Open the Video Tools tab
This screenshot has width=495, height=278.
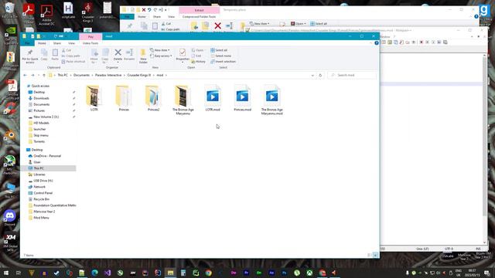pyautogui.click(x=90, y=43)
